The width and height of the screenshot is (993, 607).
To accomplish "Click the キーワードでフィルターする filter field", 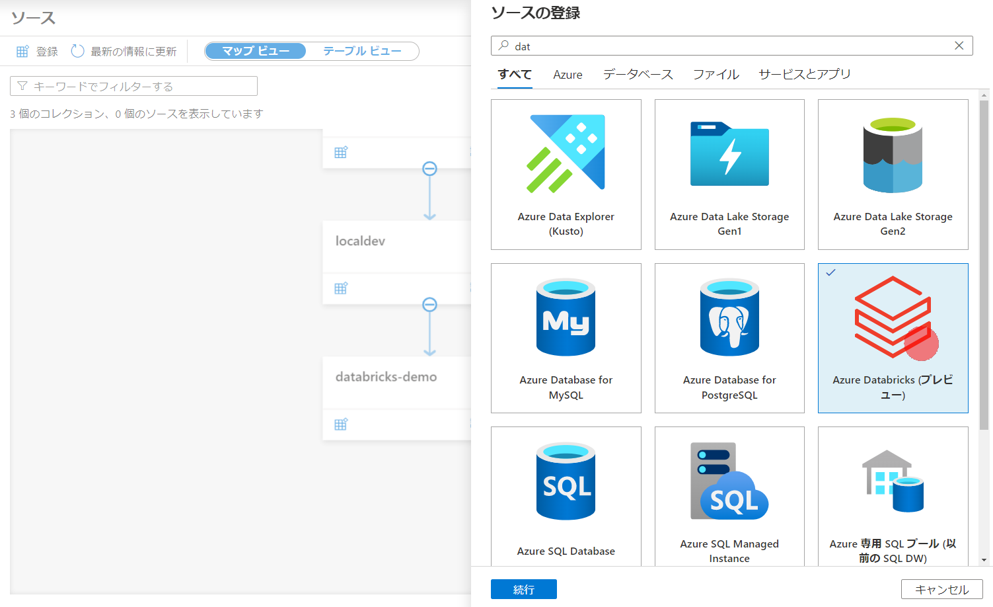I will [x=133, y=86].
